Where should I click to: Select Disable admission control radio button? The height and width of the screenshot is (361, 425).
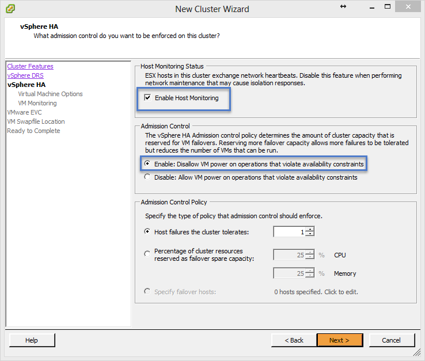(147, 177)
